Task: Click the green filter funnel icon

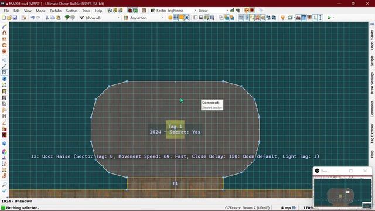Action: 67,18
